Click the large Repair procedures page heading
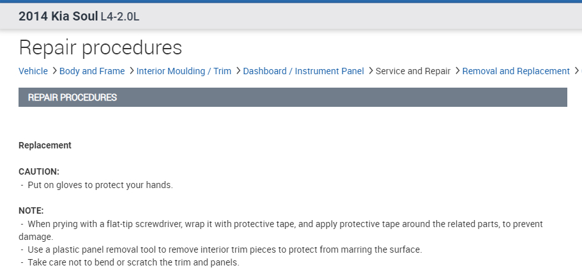 coord(100,47)
